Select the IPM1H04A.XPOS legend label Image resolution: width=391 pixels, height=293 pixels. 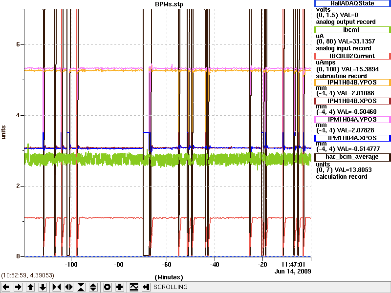pos(352,138)
